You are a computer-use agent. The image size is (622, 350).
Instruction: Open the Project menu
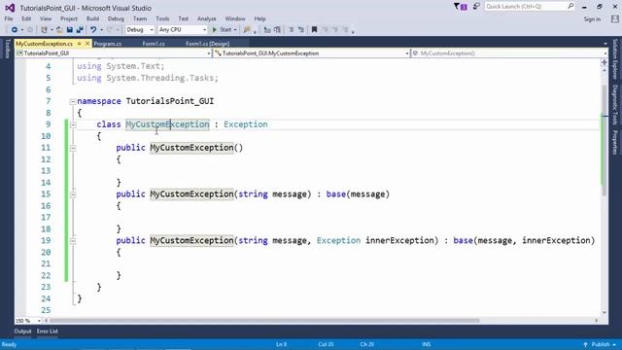69,18
